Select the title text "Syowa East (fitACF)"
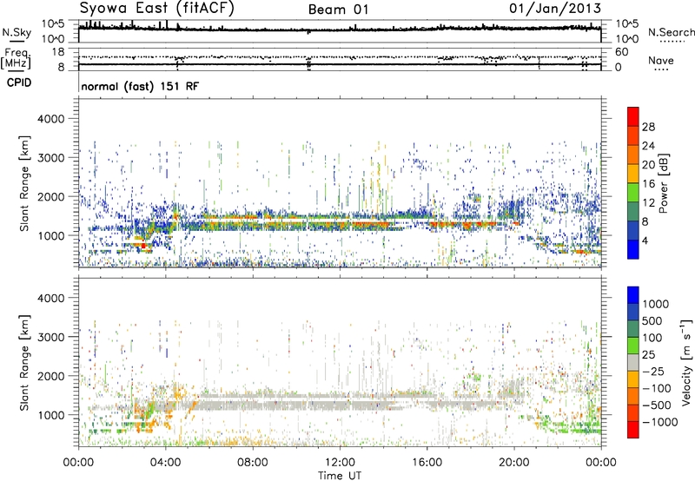The height and width of the screenshot is (481, 695). [156, 8]
